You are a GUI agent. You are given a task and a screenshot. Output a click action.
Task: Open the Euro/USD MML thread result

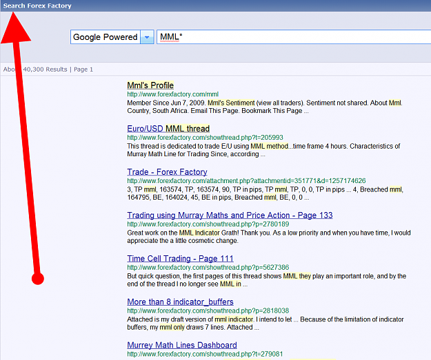pyautogui.click(x=168, y=129)
